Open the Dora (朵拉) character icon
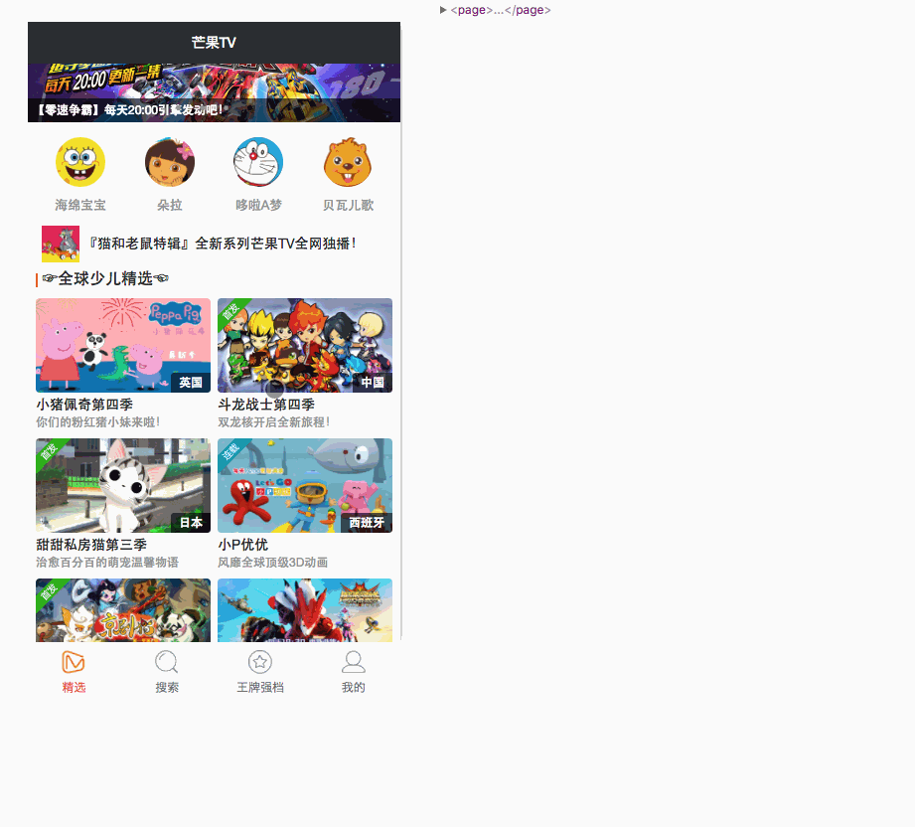Image resolution: width=915 pixels, height=827 pixels. tap(170, 162)
